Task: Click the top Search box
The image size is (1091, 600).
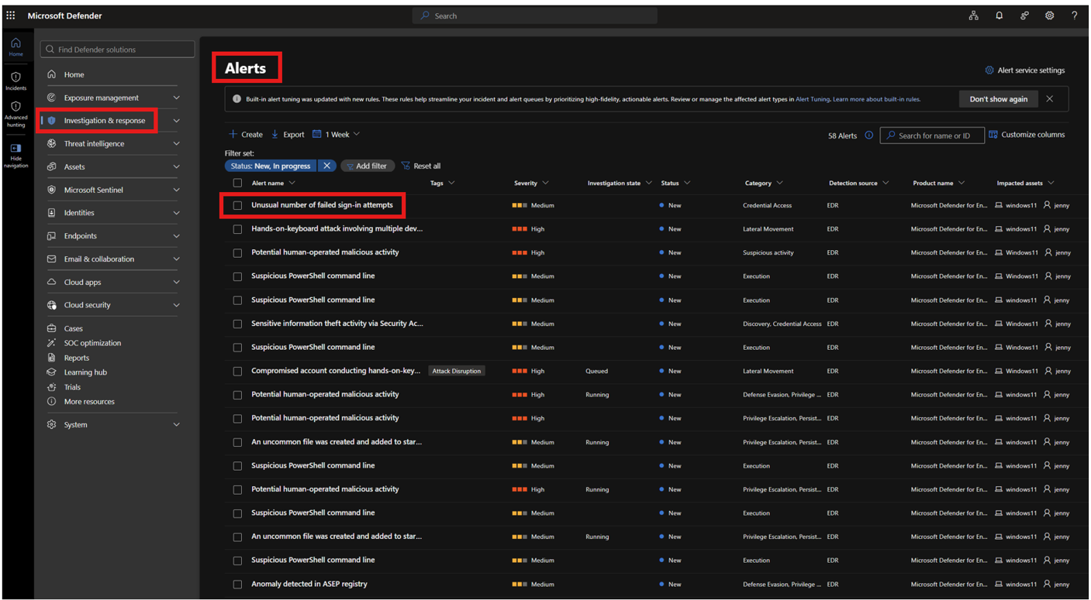Action: click(535, 15)
